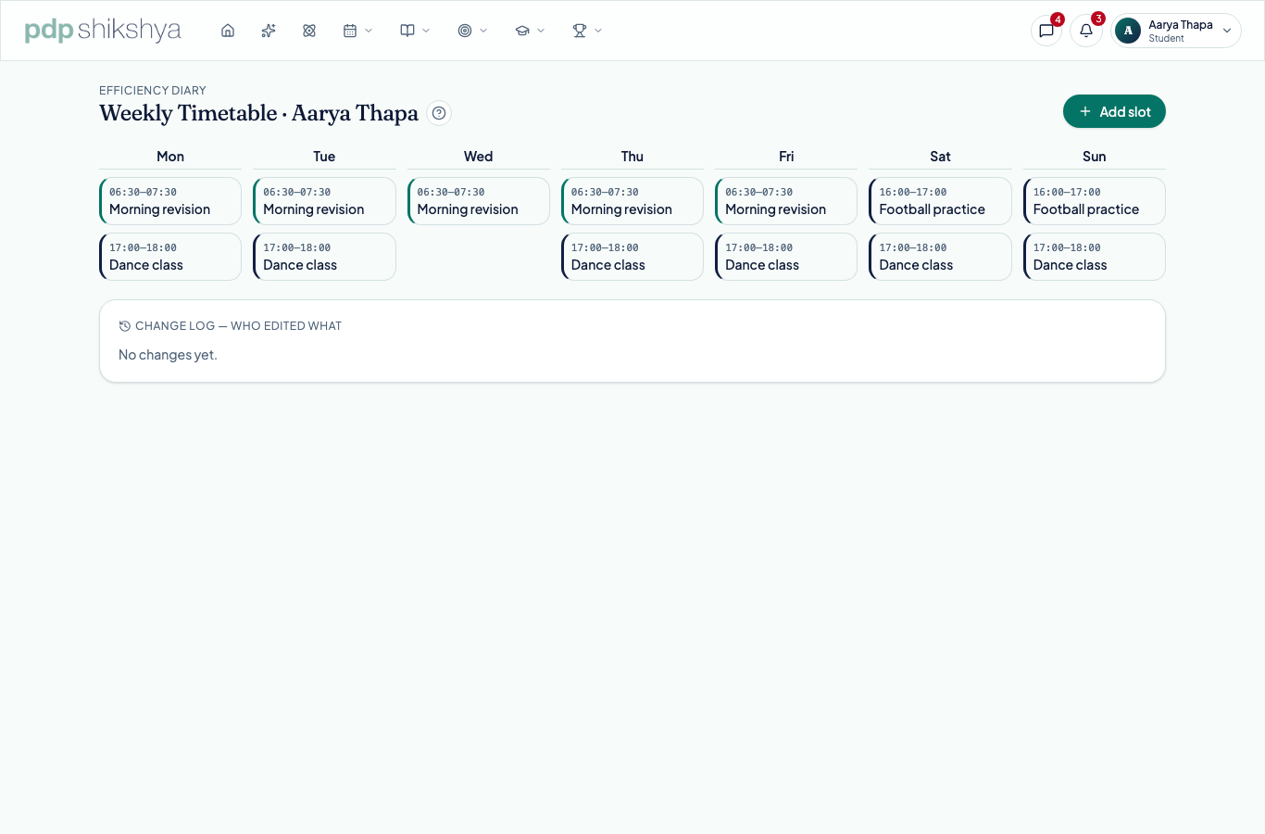This screenshot has height=834, width=1265.
Task: Open Tuesday's Dance class slot
Action: coord(324,257)
